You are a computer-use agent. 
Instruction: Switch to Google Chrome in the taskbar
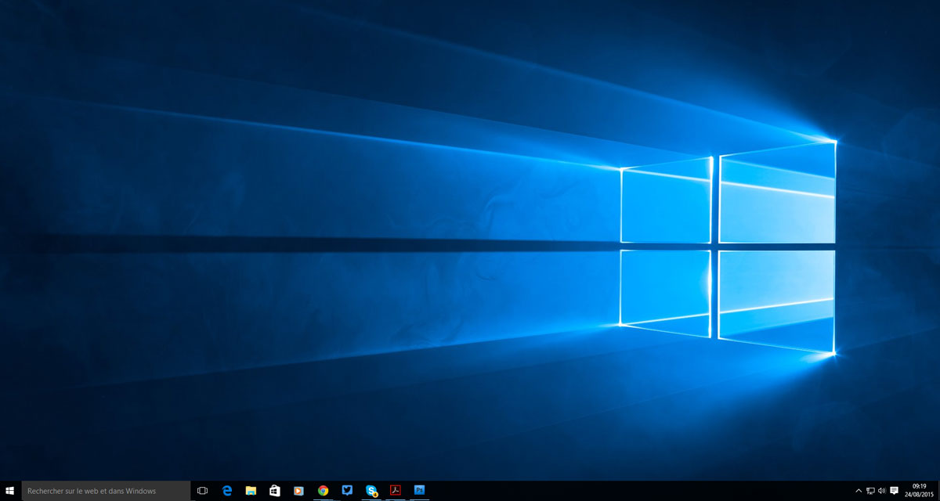point(323,491)
